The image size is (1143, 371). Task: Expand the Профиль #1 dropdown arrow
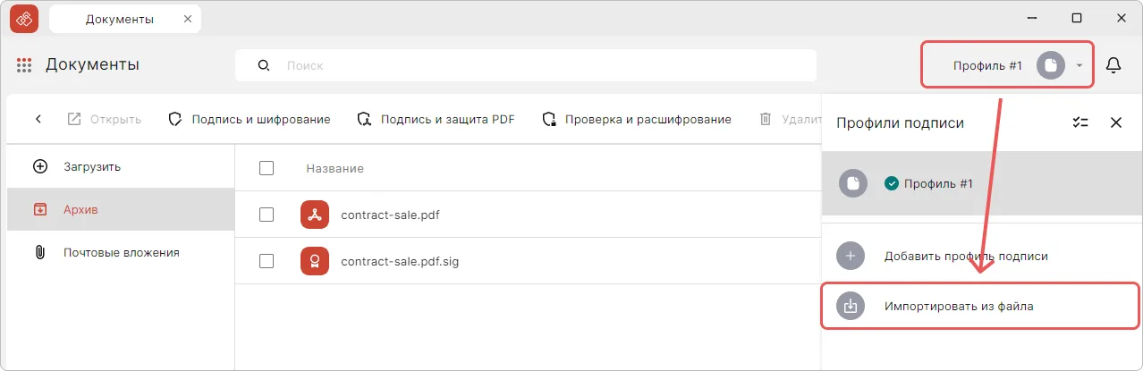1079,65
